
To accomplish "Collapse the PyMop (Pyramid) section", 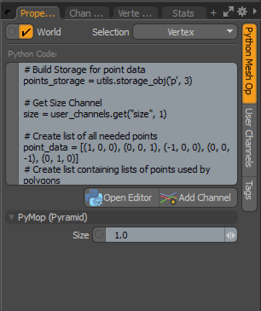I will (11, 218).
